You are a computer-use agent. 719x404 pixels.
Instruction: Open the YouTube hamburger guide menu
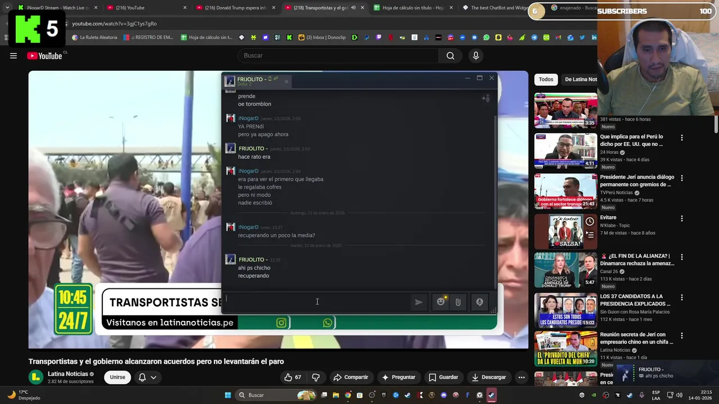pos(13,56)
